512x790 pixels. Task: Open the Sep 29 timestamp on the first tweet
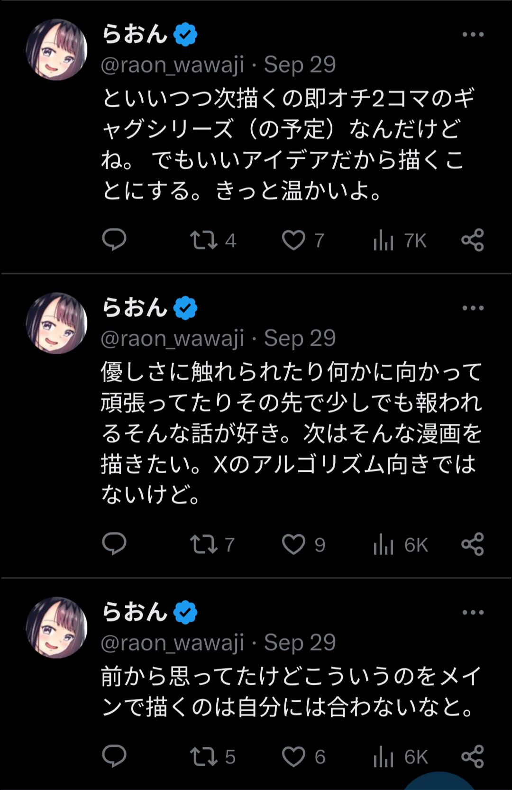point(300,65)
